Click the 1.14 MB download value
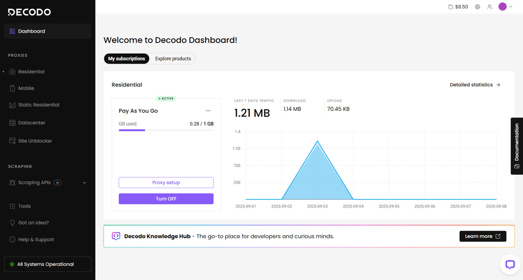Screen dimensions: 523x280 pos(292,109)
